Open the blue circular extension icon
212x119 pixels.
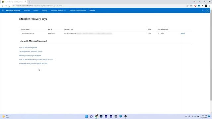[x=199, y=6]
